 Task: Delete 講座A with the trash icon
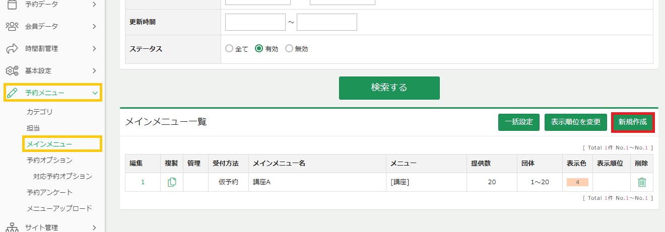pos(642,182)
